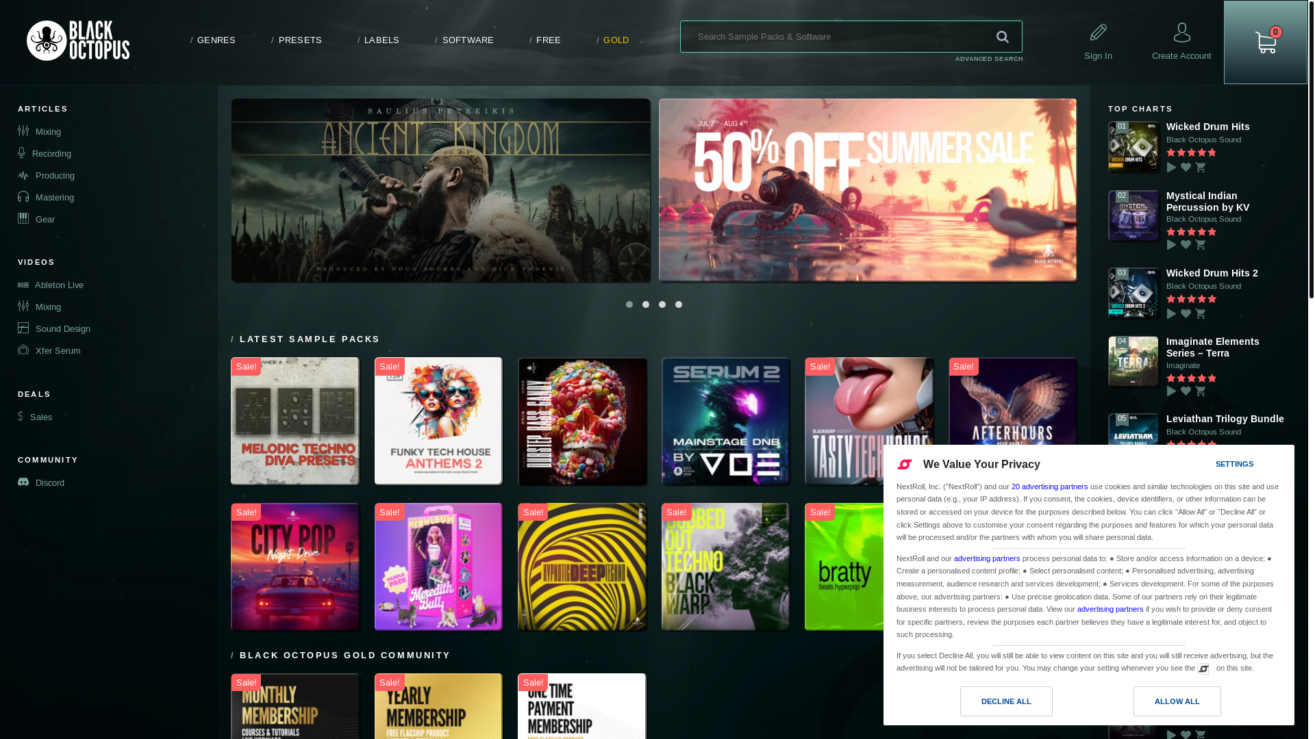Open Producing articles link
The height and width of the screenshot is (739, 1315).
click(x=47, y=175)
